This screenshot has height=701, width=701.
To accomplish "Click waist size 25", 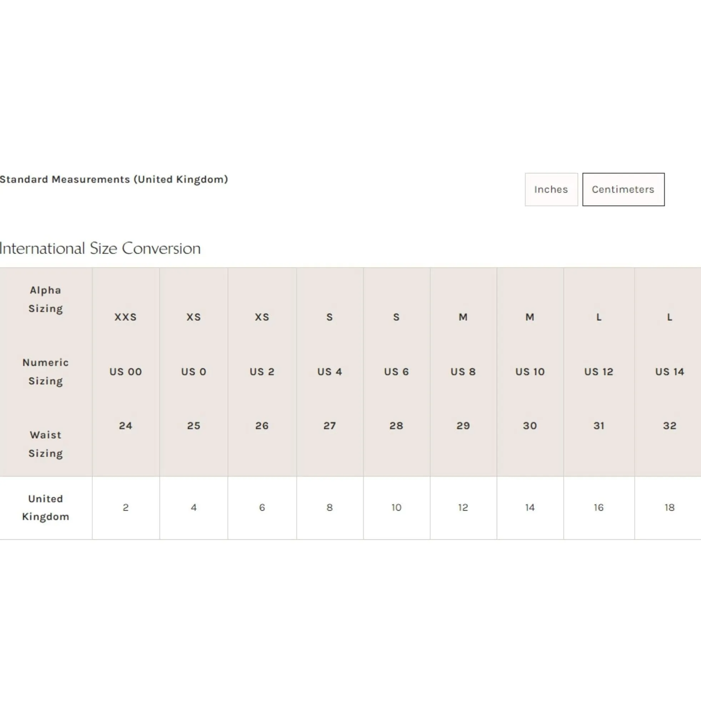I will point(194,426).
